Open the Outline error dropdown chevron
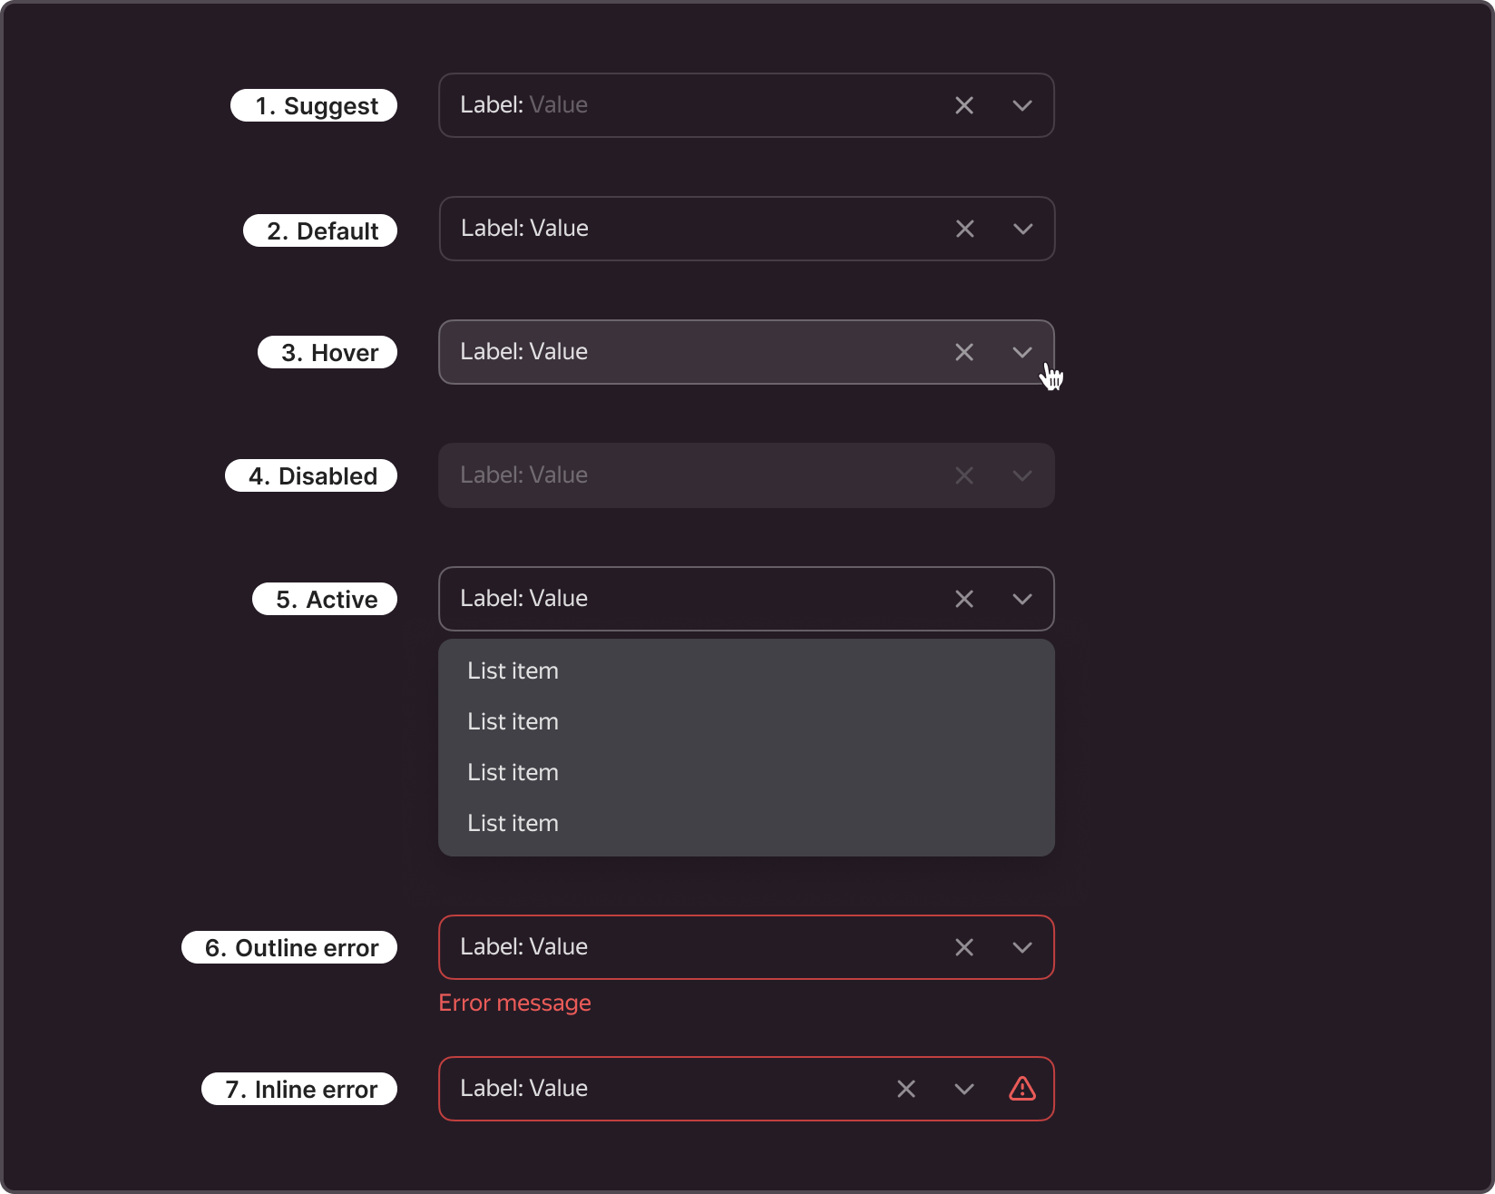This screenshot has width=1495, height=1194. 1022,948
